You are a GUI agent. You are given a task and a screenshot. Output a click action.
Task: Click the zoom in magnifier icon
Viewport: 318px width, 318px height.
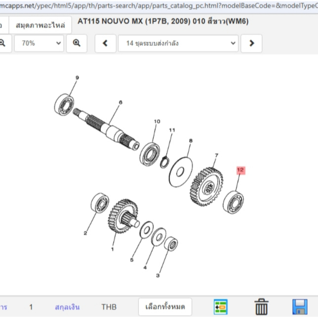[77, 43]
